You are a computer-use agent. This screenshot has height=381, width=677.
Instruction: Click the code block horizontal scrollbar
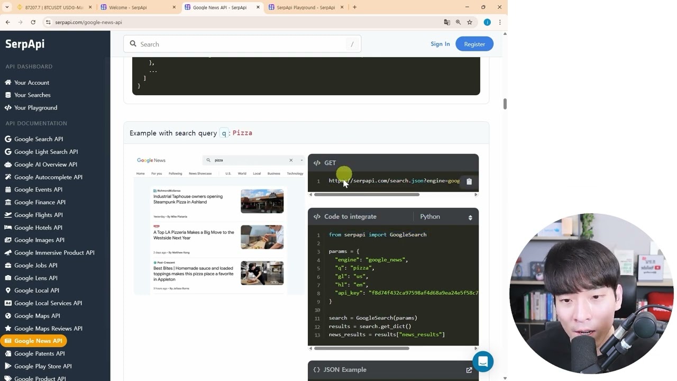pos(361,348)
